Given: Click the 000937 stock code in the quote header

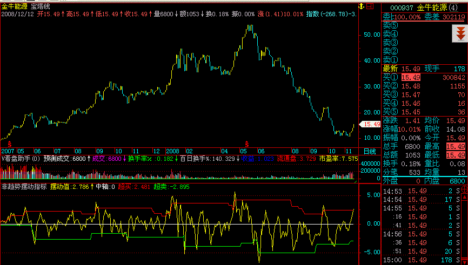Looking at the screenshot, I should (402, 8).
